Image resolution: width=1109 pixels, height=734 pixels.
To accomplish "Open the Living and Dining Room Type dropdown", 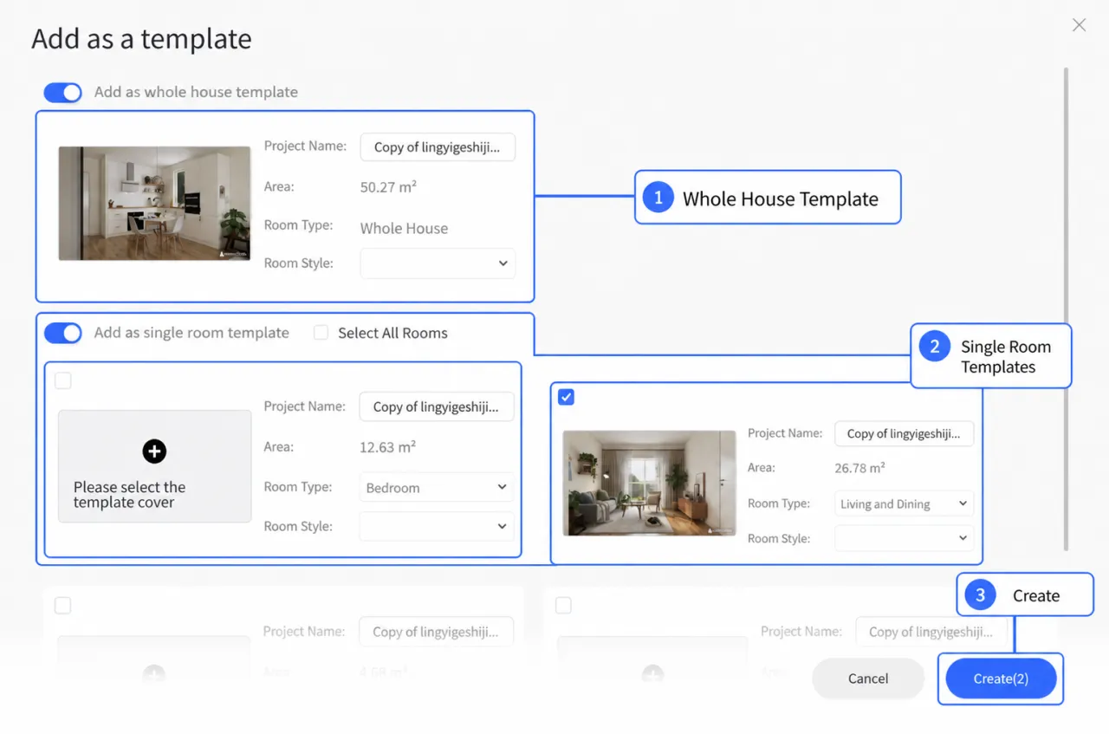I will point(904,503).
